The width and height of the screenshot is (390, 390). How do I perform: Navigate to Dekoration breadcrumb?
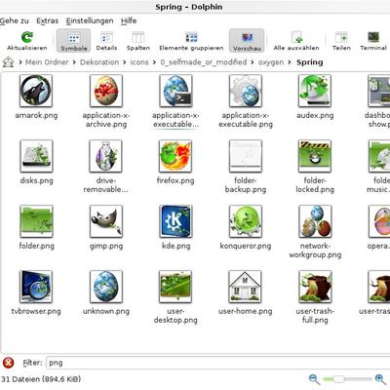(x=99, y=62)
